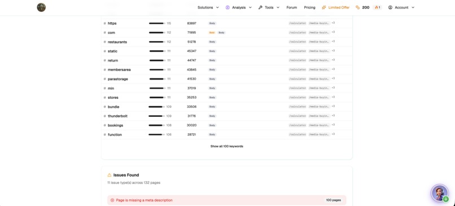Expand the Tools dropdown chevron

[278, 7]
